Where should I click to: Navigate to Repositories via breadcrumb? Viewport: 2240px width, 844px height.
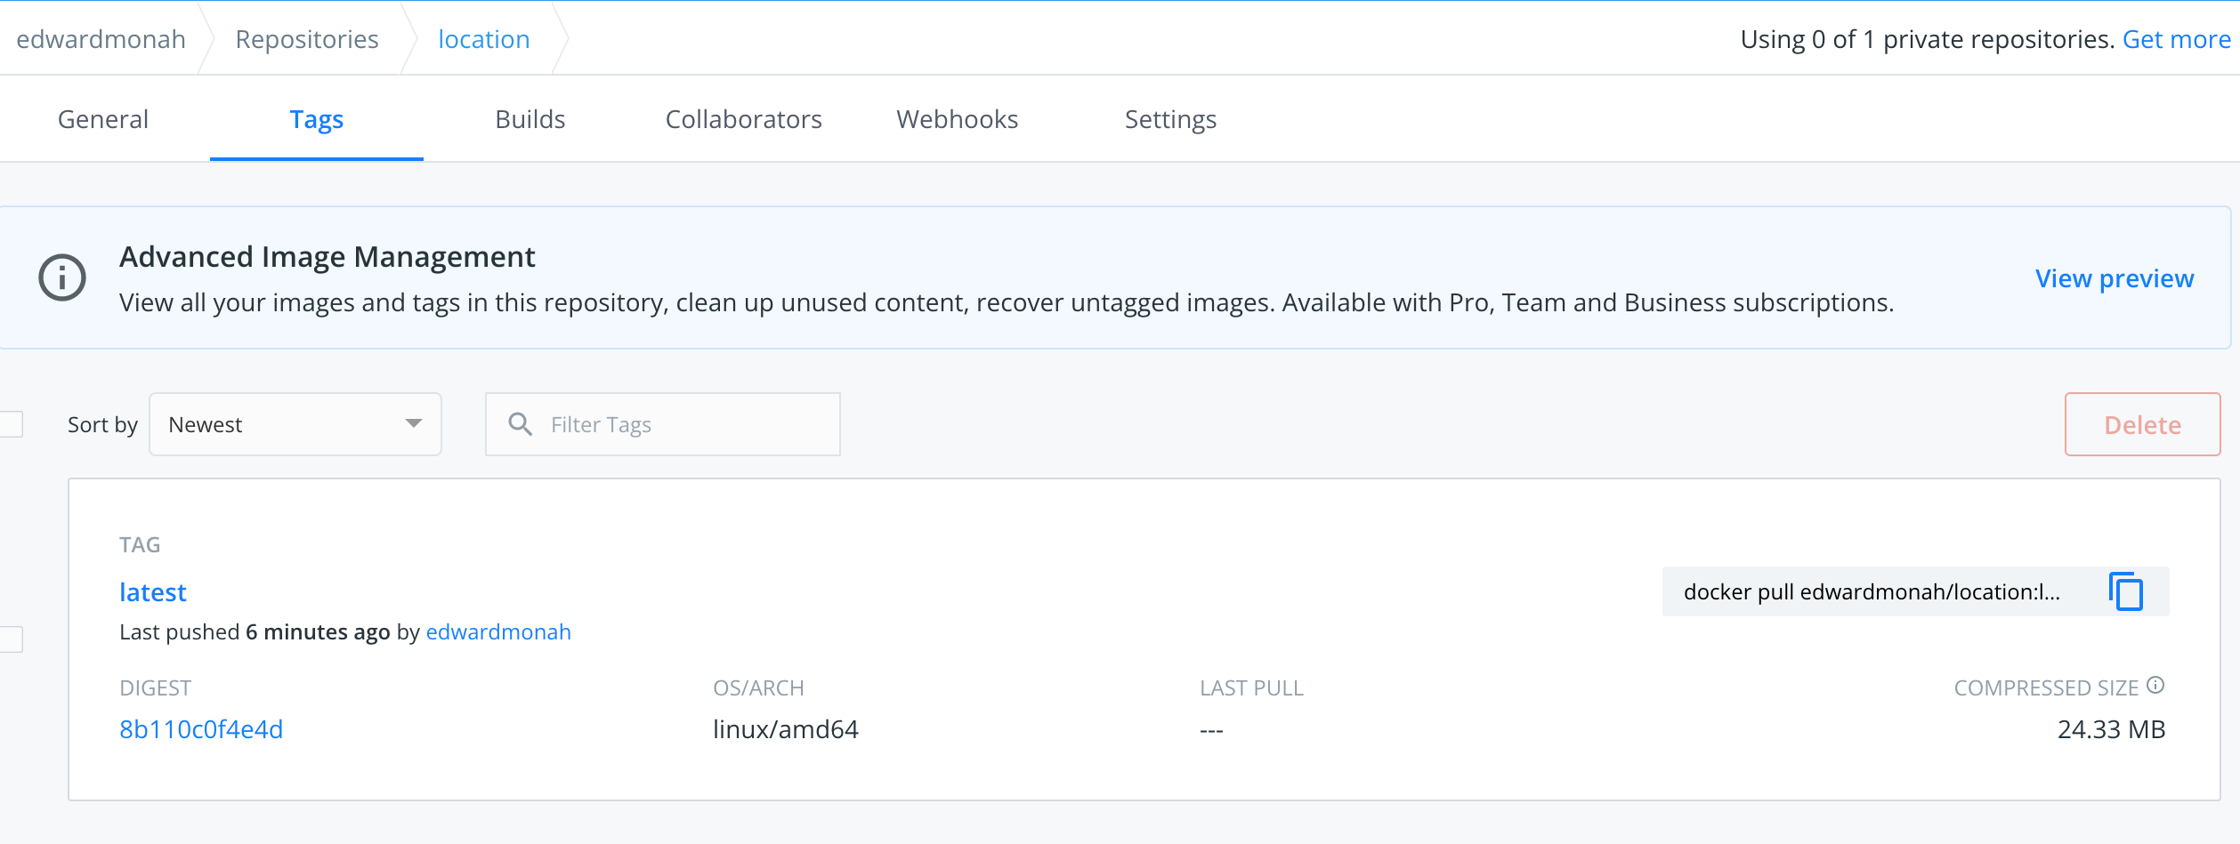pyautogui.click(x=306, y=38)
